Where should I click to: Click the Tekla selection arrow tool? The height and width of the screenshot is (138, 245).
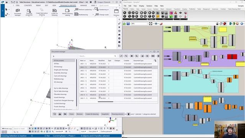pos(7,10)
